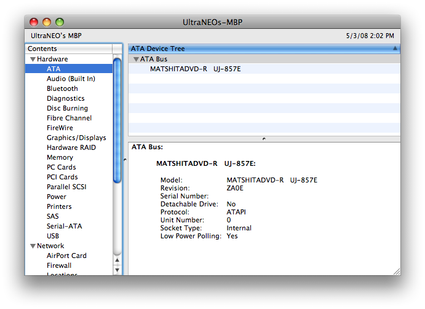
Task: Click the sidebar scroll down arrow
Action: point(117,270)
